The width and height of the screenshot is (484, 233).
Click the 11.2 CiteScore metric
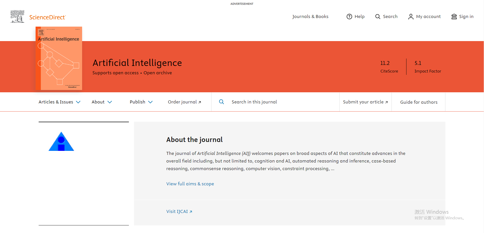pos(389,67)
